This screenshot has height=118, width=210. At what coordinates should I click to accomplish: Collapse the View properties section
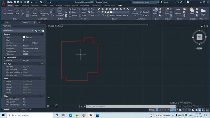pos(42,78)
